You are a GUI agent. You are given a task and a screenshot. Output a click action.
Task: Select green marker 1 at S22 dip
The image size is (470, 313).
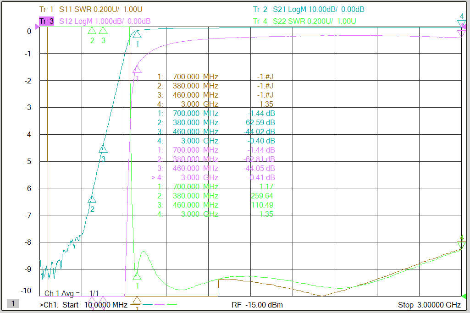(137, 276)
